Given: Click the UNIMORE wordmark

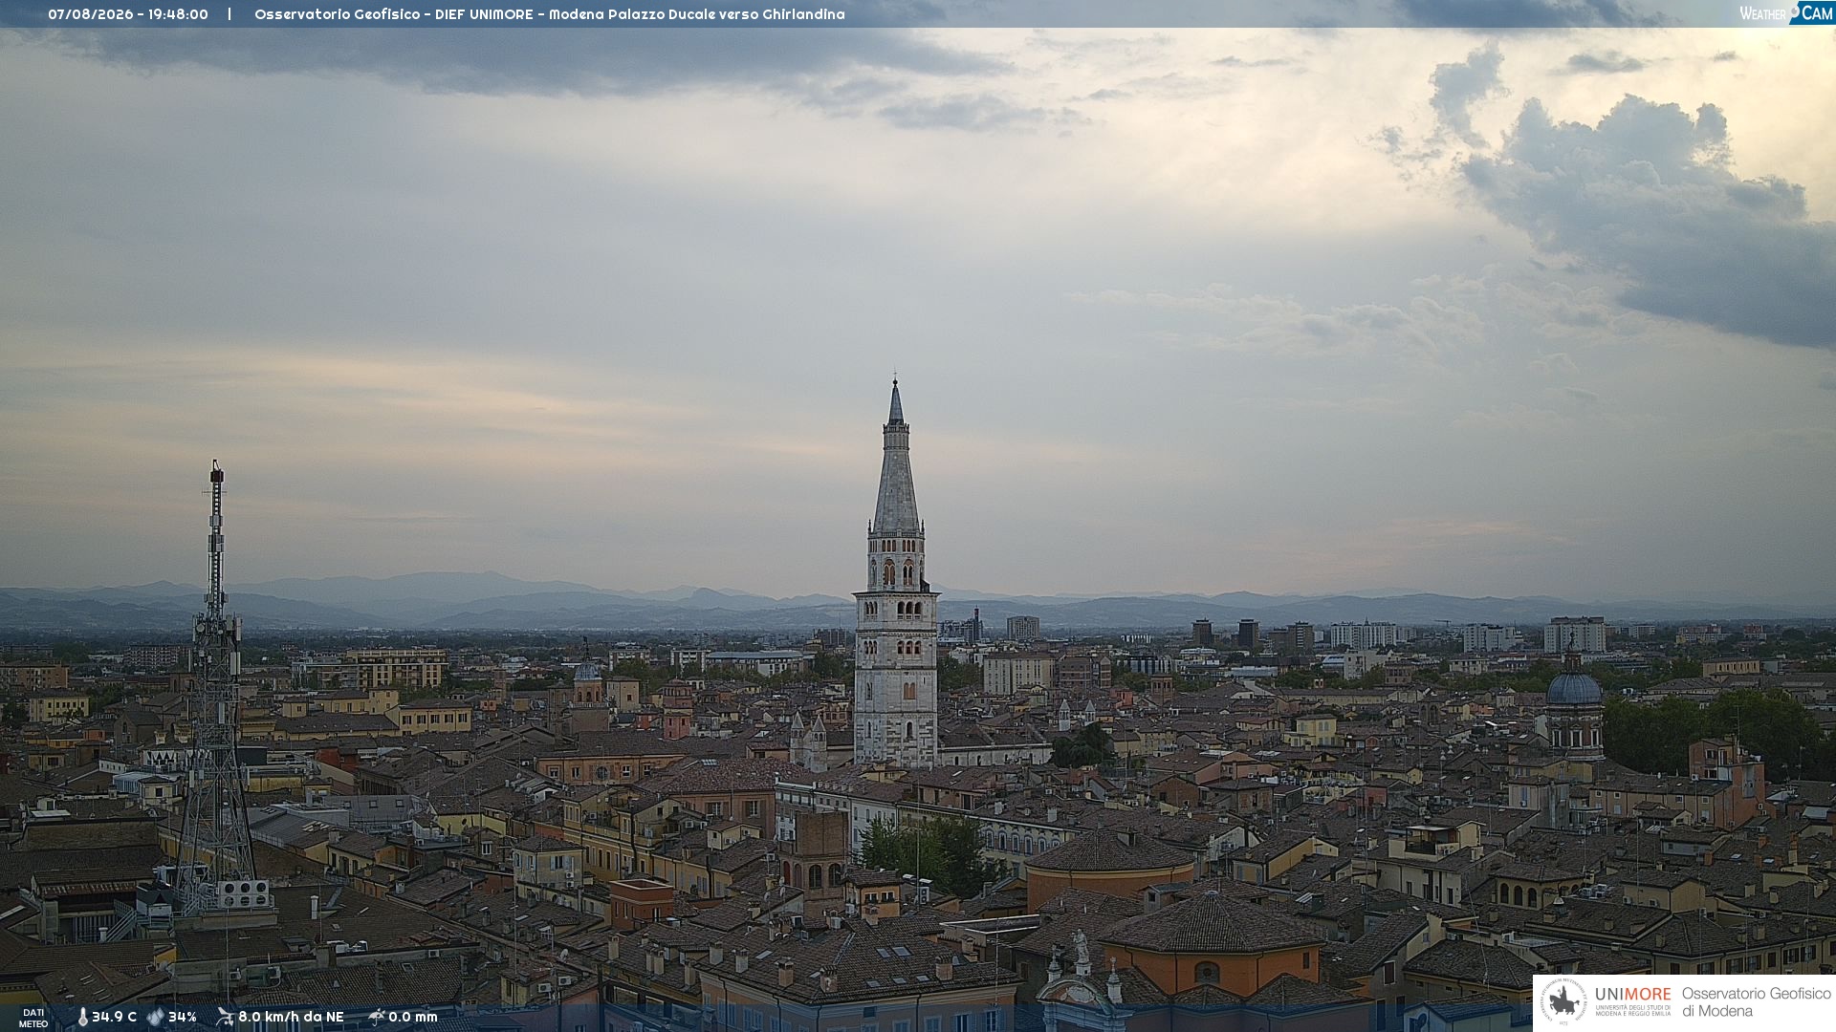Looking at the screenshot, I should [1632, 995].
